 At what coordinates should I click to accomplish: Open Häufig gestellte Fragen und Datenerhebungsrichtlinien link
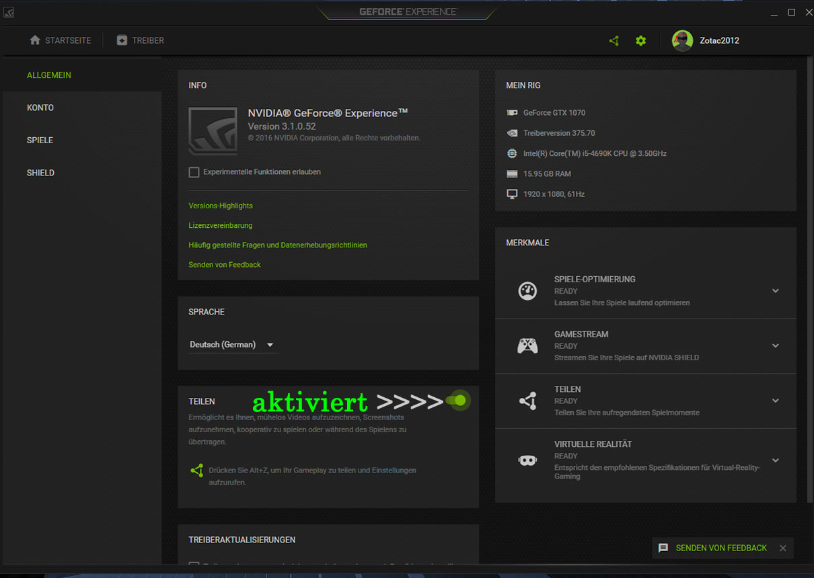pyautogui.click(x=278, y=245)
